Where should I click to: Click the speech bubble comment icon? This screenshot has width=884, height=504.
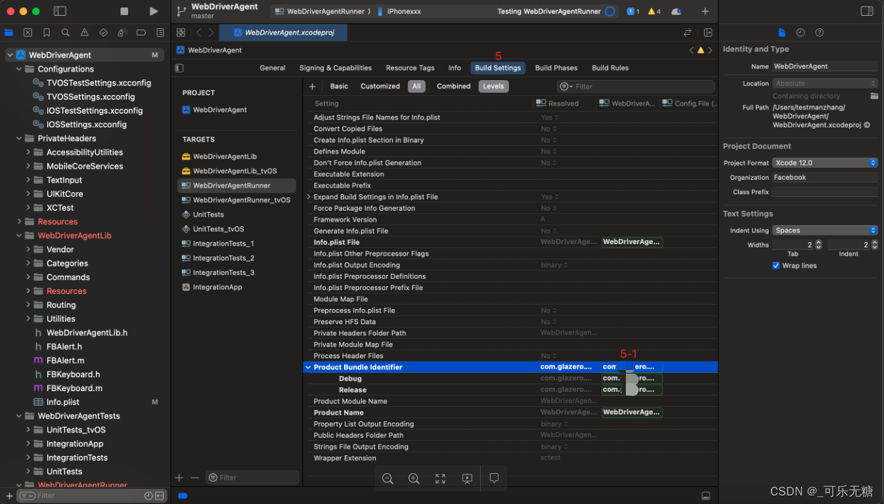[x=494, y=478]
